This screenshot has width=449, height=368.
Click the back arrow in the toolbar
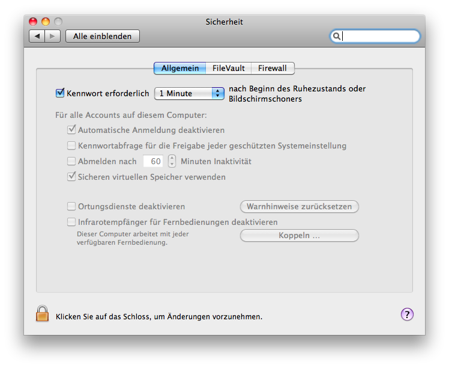click(x=37, y=36)
